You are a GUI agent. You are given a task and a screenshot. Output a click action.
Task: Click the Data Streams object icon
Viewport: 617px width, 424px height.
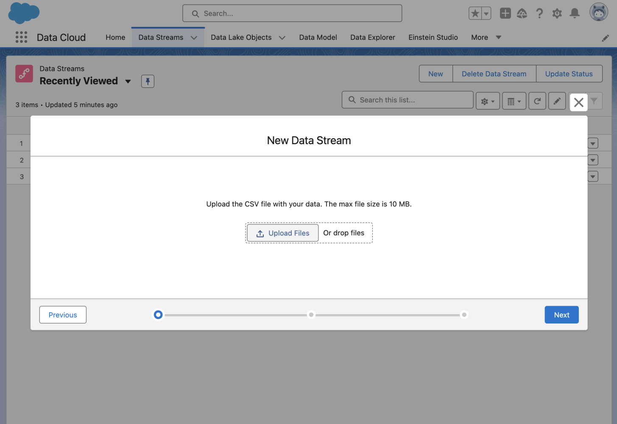24,73
